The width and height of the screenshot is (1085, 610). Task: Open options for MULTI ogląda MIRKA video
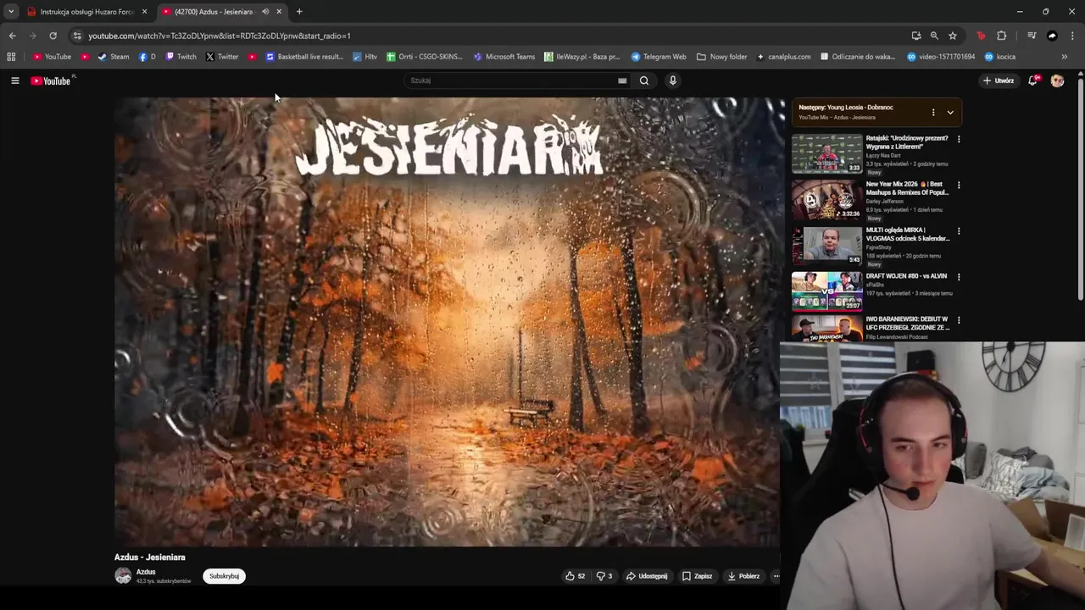click(x=959, y=230)
